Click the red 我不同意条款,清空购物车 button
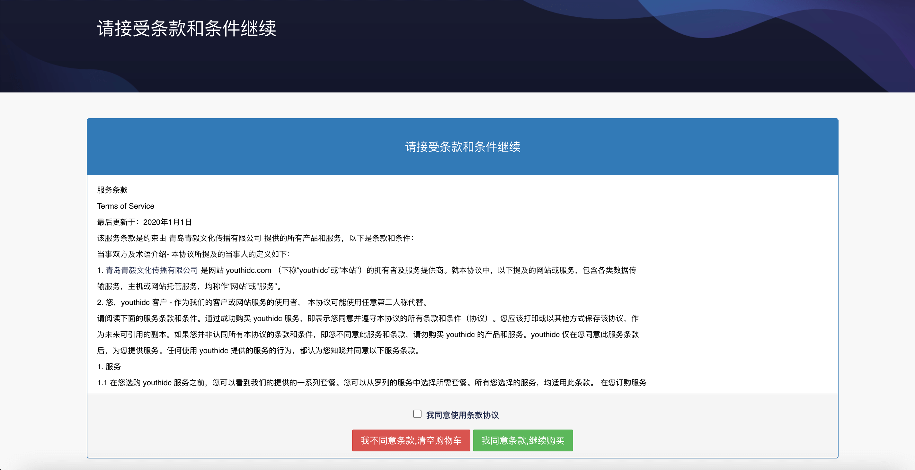 click(411, 440)
